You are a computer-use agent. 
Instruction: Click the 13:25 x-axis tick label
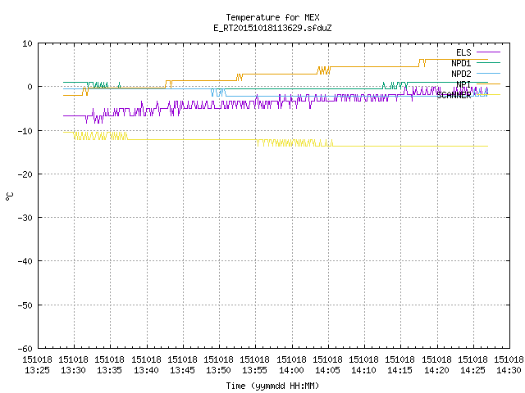point(37,370)
